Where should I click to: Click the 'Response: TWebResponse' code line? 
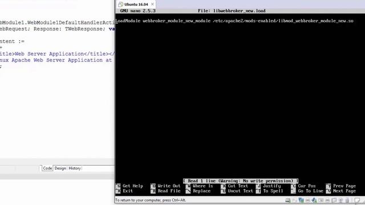pyautogui.click(x=57, y=29)
